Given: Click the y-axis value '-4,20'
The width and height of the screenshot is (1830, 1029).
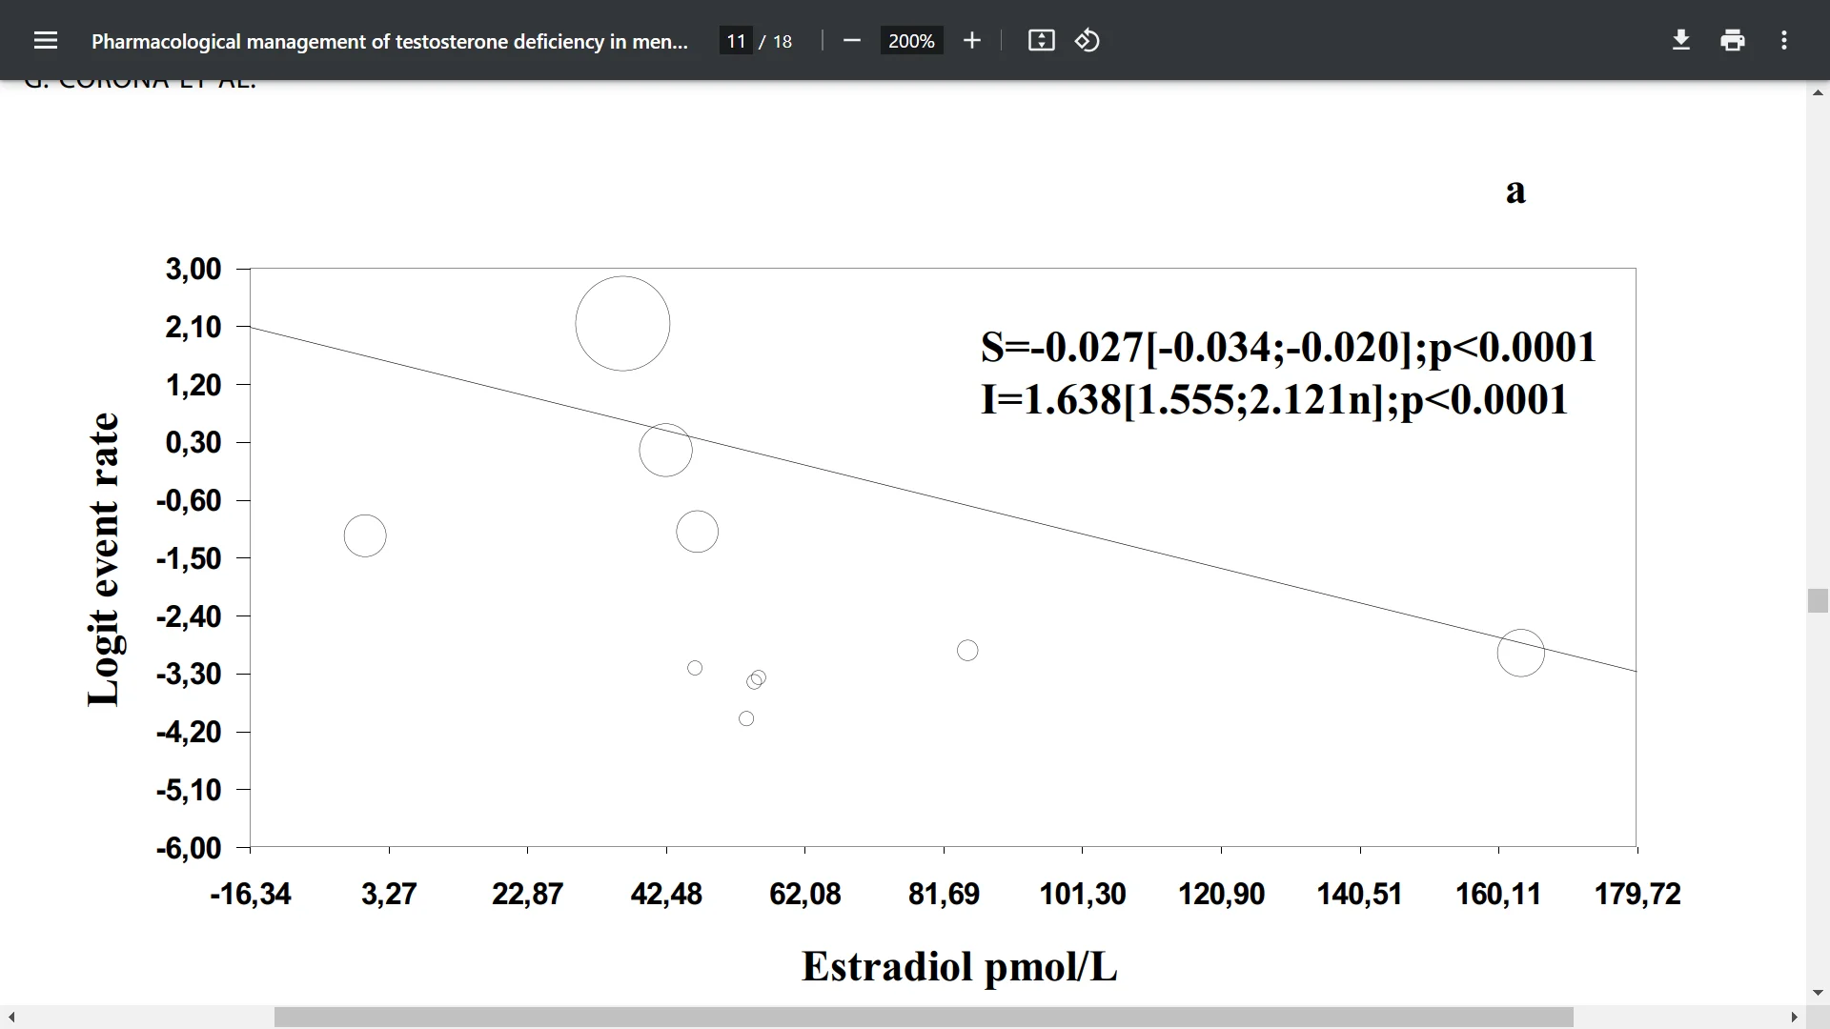Looking at the screenshot, I should [189, 732].
